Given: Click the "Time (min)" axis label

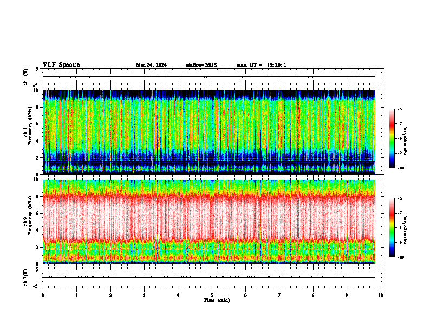Looking at the screenshot, I should click(217, 300).
